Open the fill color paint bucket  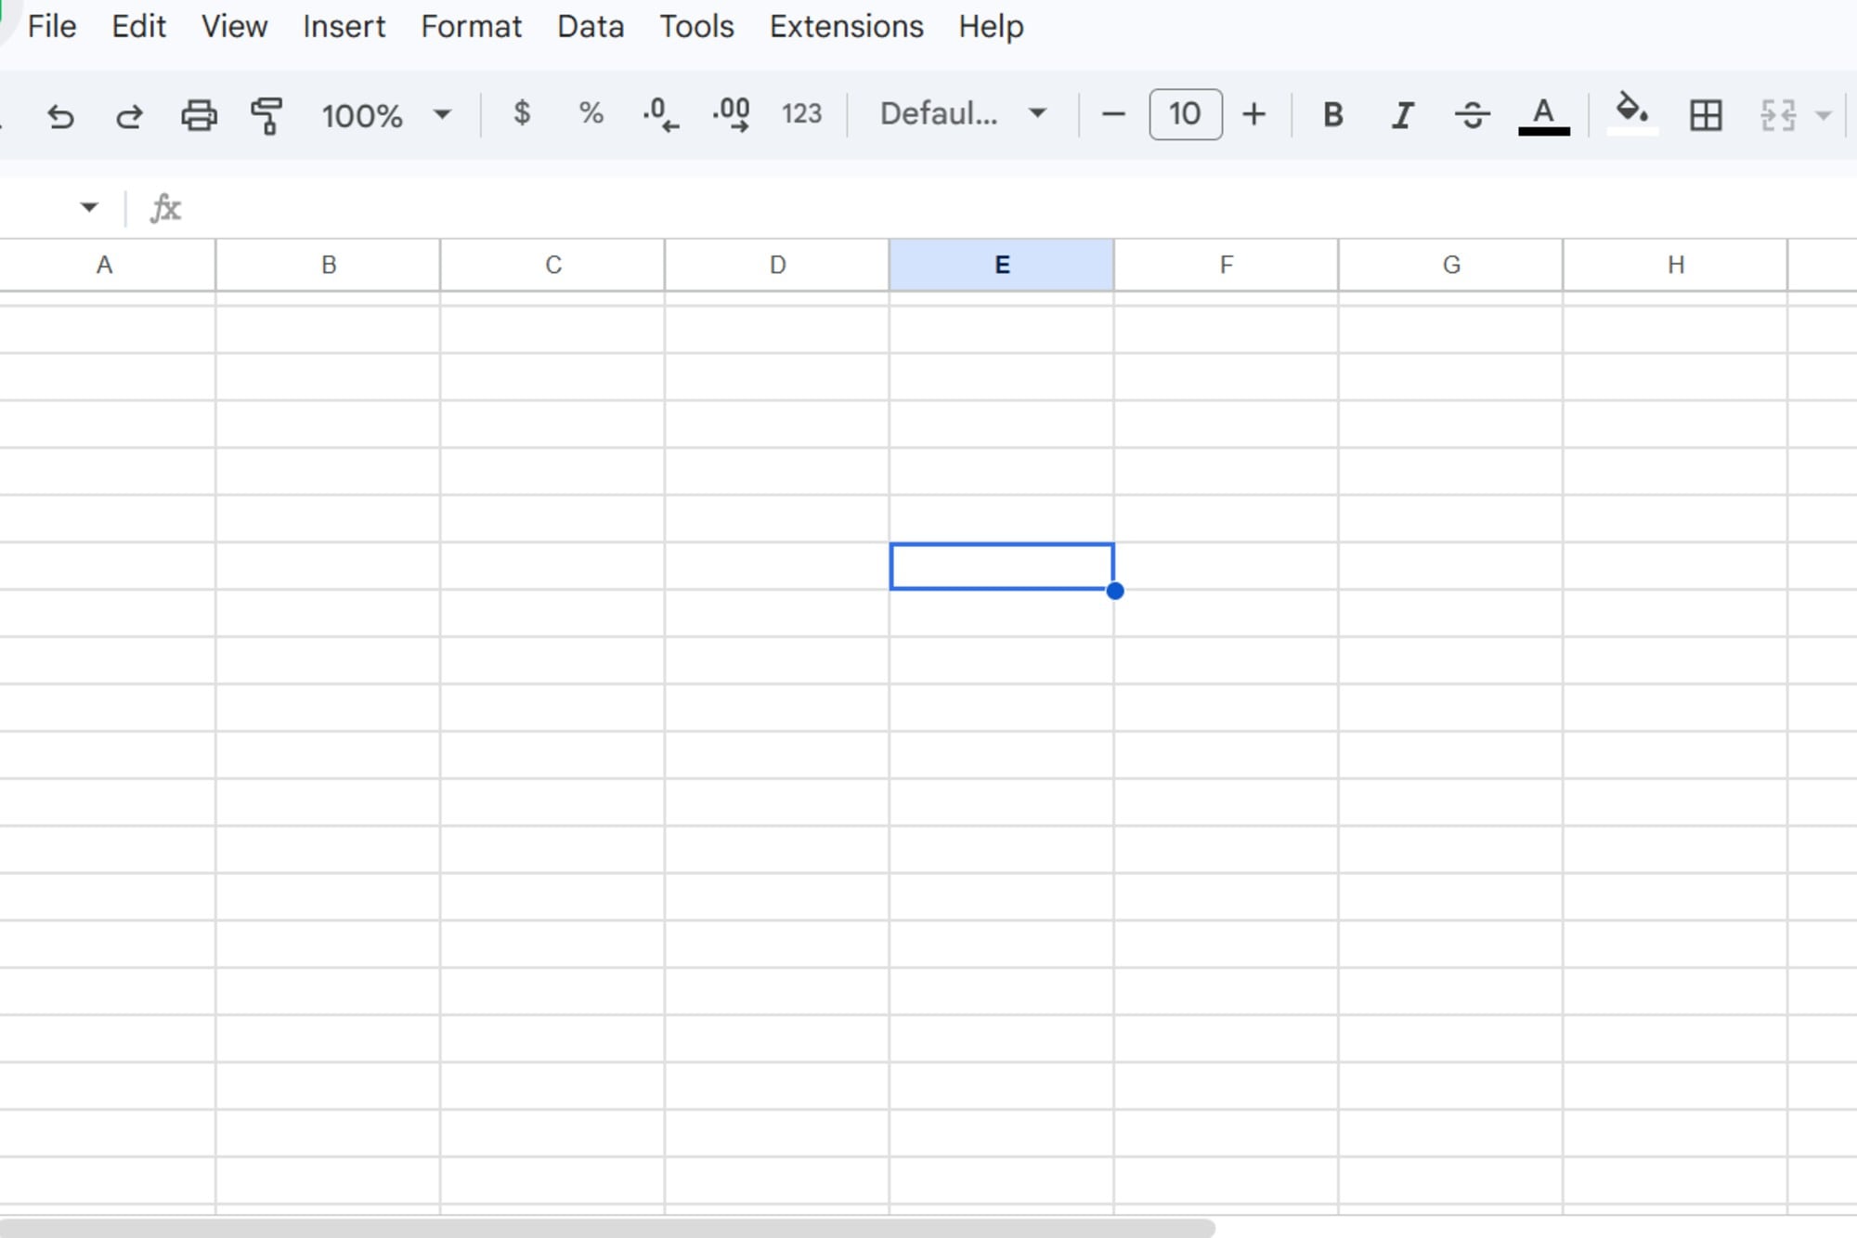point(1632,113)
